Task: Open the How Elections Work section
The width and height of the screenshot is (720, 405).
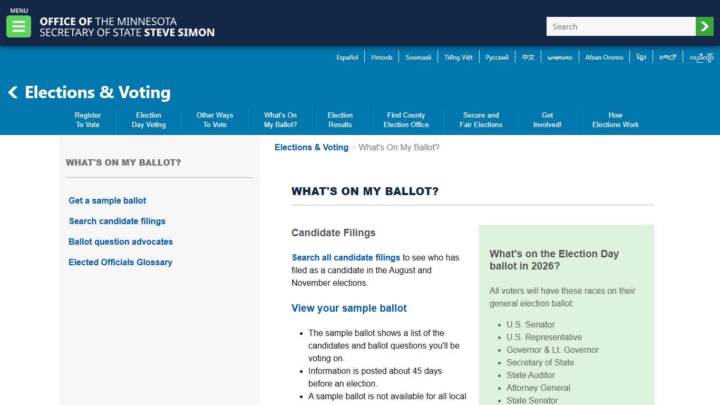Action: point(616,120)
